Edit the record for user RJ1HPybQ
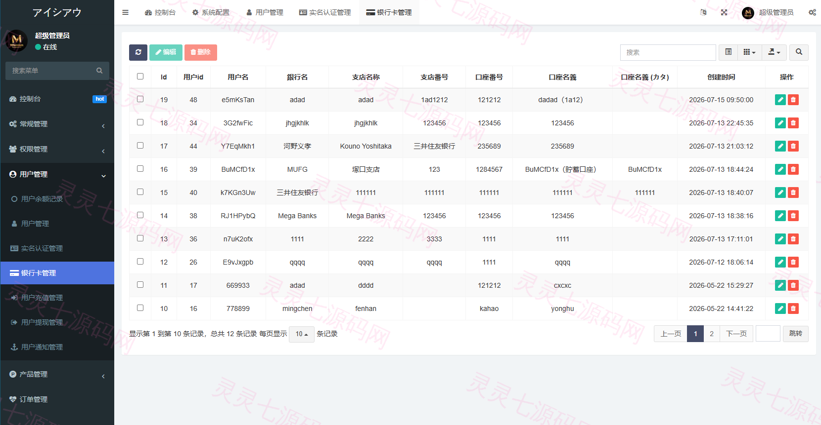The image size is (821, 425). (x=780, y=216)
